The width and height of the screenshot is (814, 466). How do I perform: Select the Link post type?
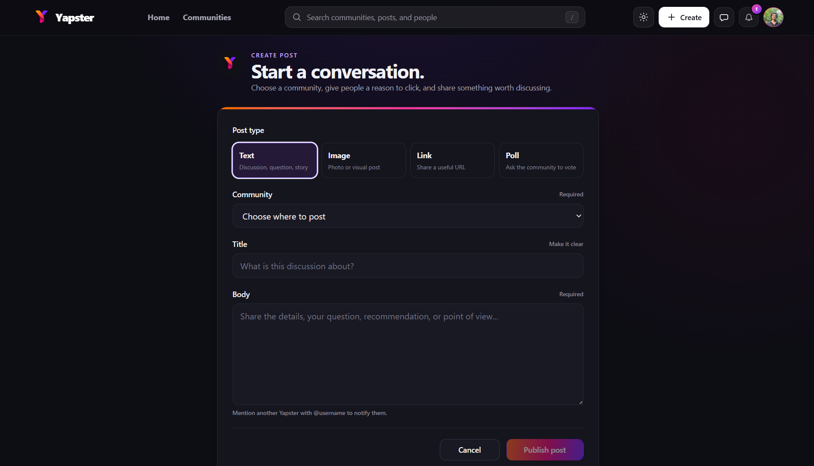[452, 160]
